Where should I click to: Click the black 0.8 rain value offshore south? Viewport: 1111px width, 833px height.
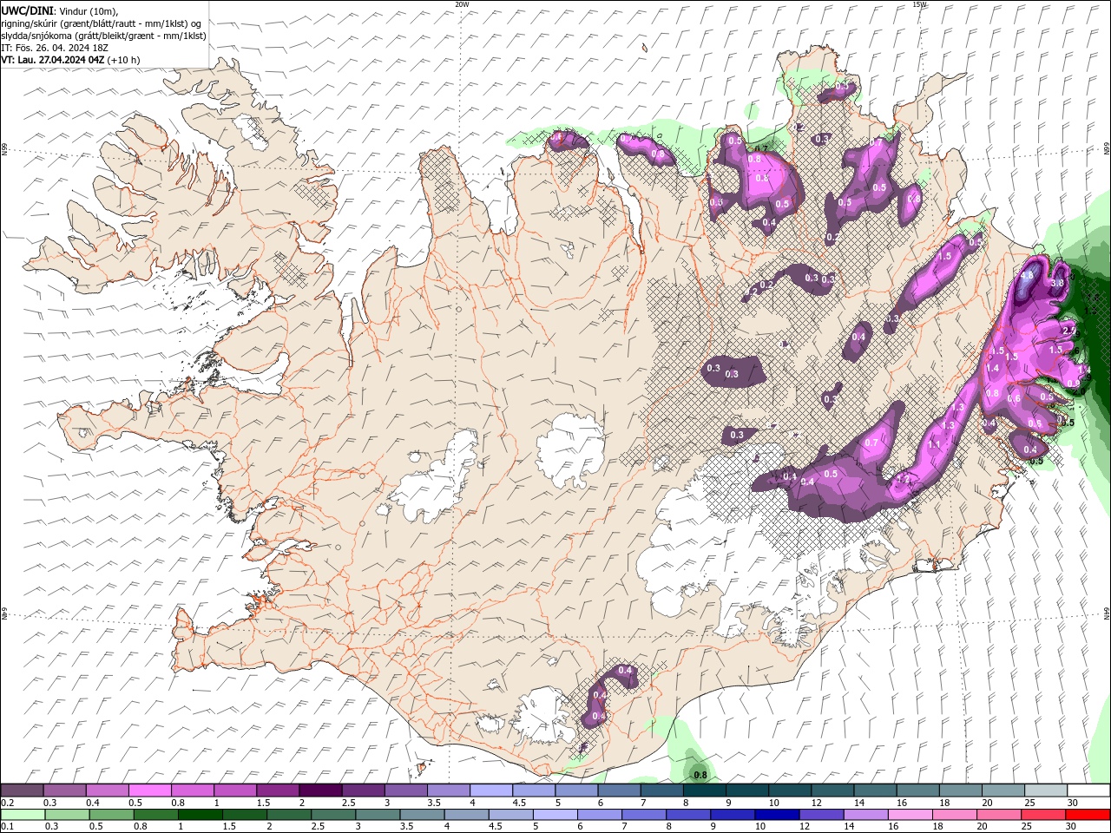(x=700, y=775)
